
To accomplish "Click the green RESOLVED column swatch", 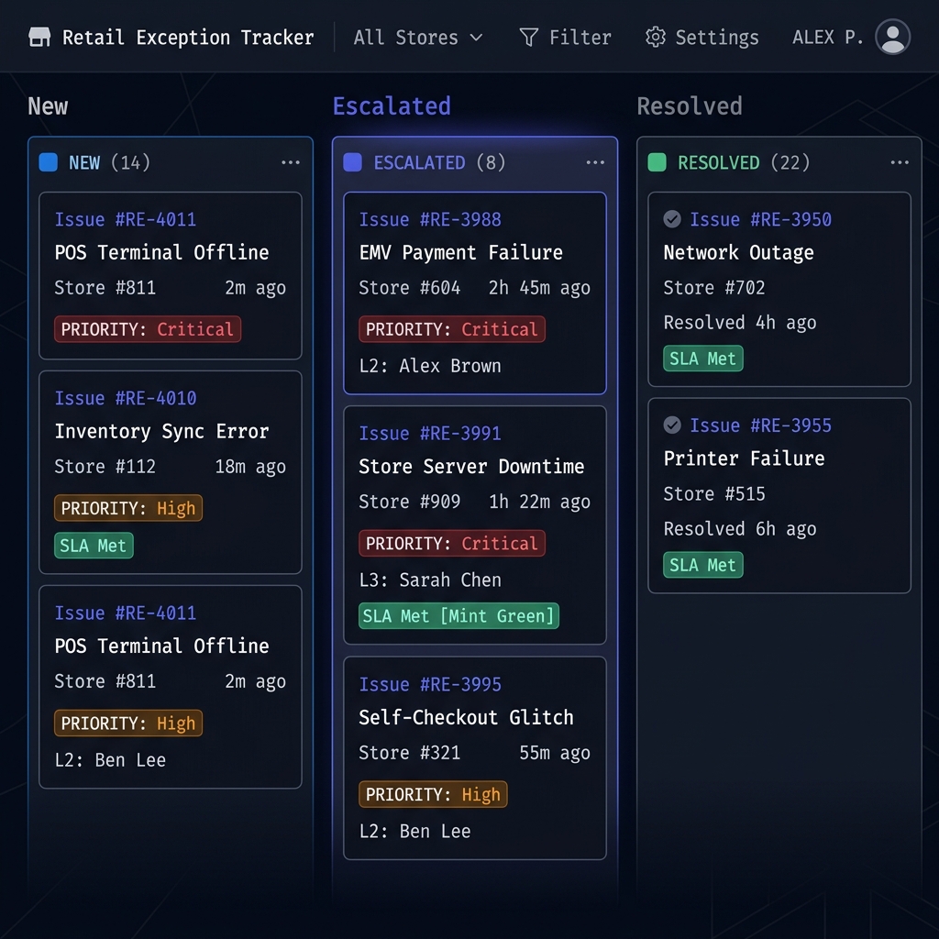I will pyautogui.click(x=657, y=162).
